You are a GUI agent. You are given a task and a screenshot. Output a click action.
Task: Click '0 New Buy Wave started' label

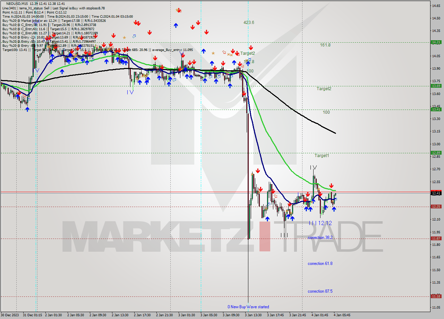click(248, 307)
